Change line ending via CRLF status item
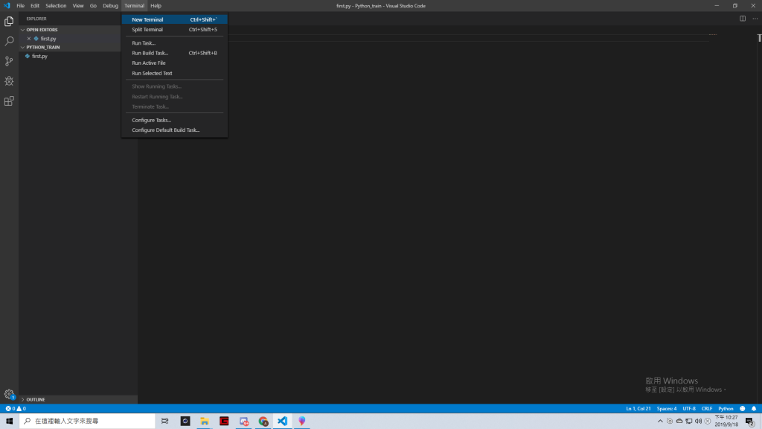762x429 pixels. click(x=707, y=409)
